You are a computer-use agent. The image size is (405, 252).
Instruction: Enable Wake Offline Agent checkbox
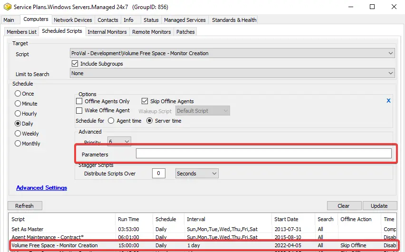tap(79, 110)
